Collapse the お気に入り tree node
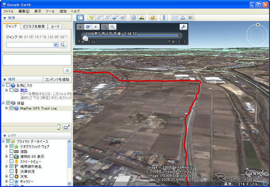 (x=3, y=85)
